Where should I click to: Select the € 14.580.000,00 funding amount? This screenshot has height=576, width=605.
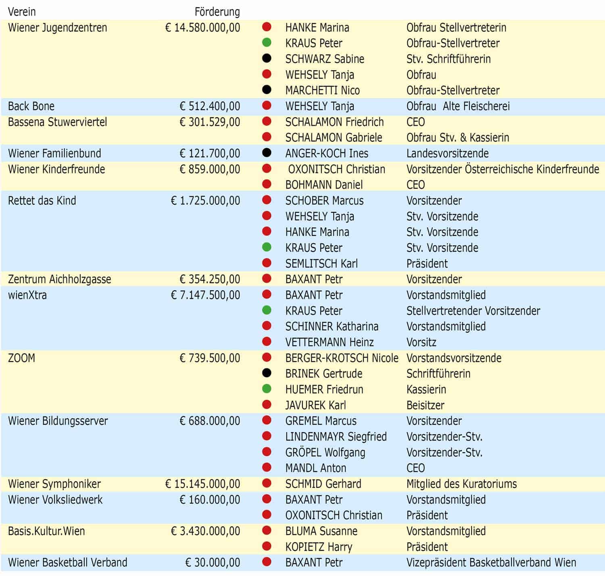(202, 27)
